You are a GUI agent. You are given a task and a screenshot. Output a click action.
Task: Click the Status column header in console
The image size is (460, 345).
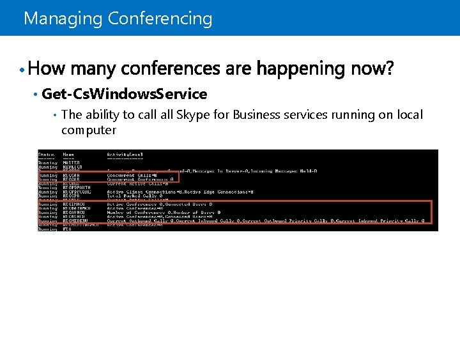point(47,154)
